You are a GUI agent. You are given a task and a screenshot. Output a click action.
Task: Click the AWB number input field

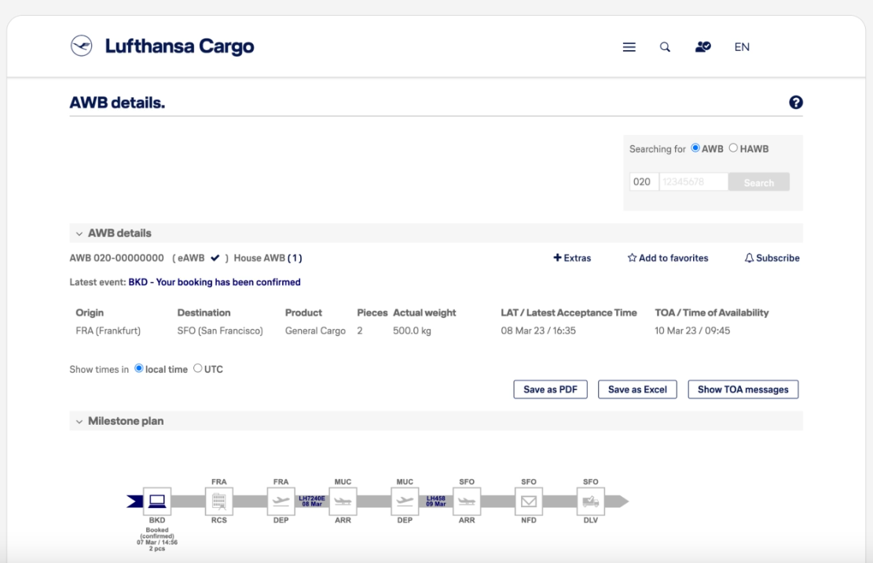pyautogui.click(x=693, y=182)
